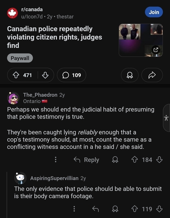170x218 pixels.
Task: Open the accessibility side handle
Action: (x=166, y=118)
